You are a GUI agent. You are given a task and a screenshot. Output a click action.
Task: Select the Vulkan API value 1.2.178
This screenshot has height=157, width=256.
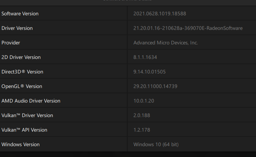[x=142, y=130]
